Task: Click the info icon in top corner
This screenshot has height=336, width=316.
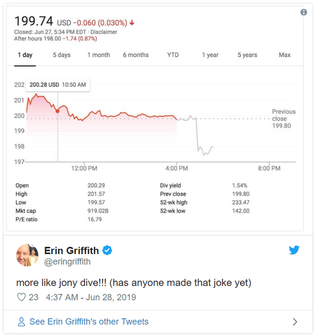Action: pyautogui.click(x=304, y=12)
